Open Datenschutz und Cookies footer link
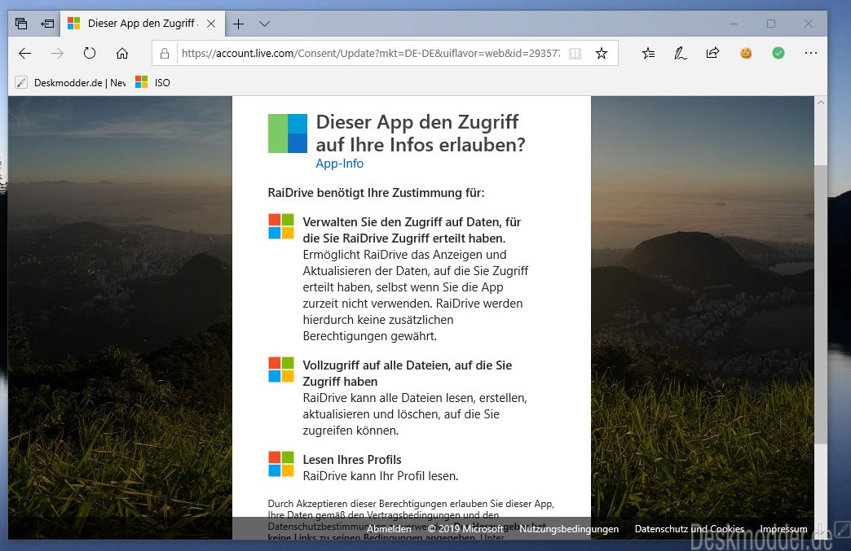Screen dimensions: 851x551 (x=689, y=529)
